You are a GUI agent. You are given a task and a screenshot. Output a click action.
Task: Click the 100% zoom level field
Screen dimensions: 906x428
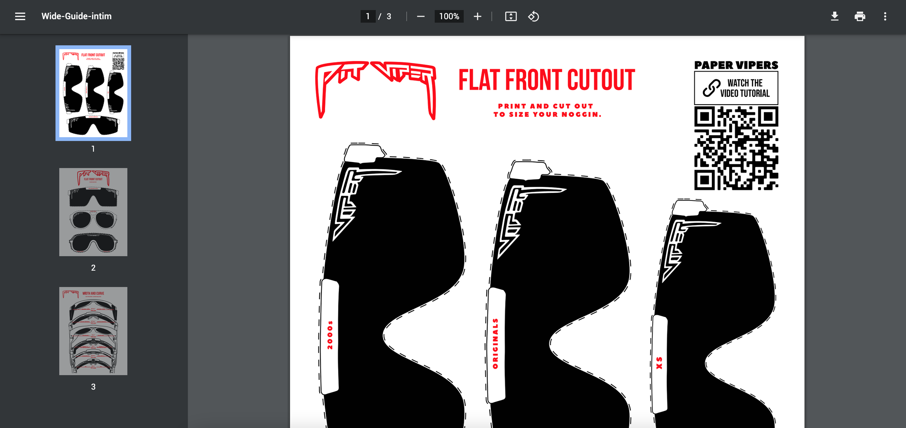449,16
